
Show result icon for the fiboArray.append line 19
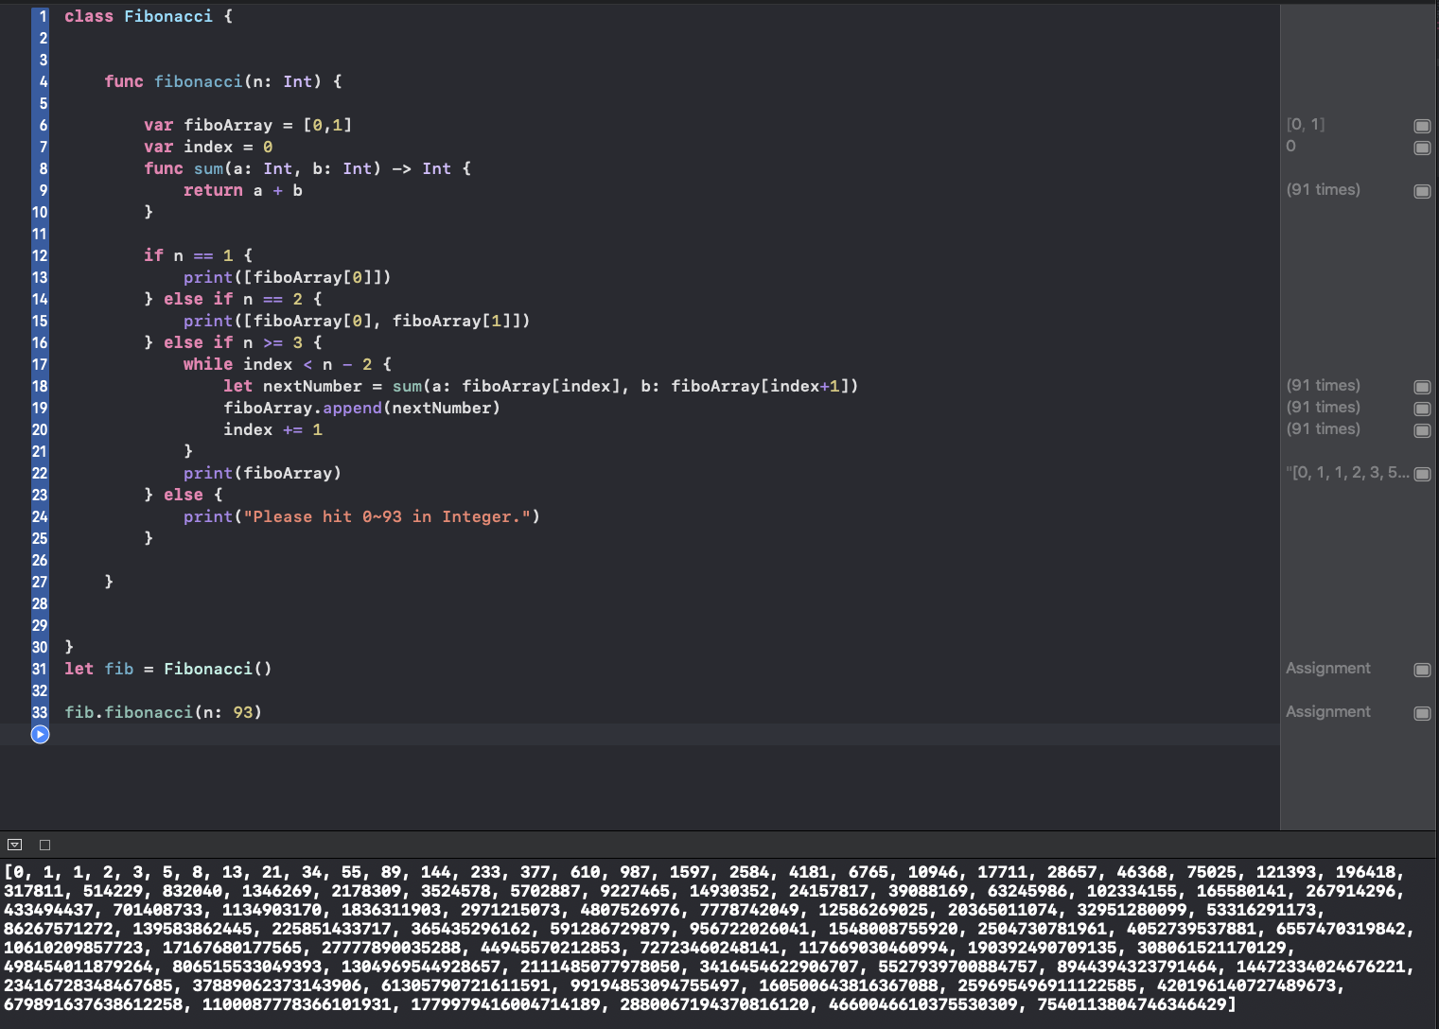[1422, 409]
